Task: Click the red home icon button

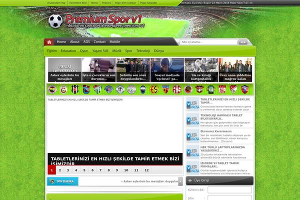Action: click(x=49, y=42)
